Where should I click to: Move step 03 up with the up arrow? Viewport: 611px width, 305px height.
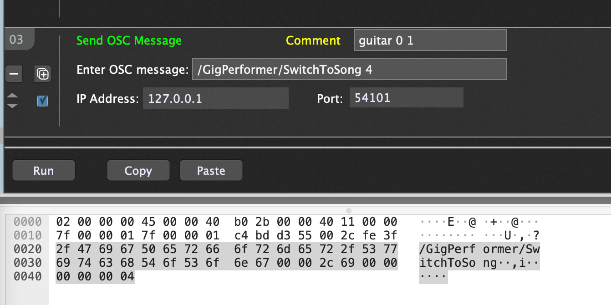(x=13, y=96)
